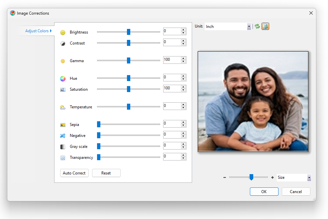Increase the Brightness value with up arrow
Screen dimensions: 328x219
click(x=183, y=30)
